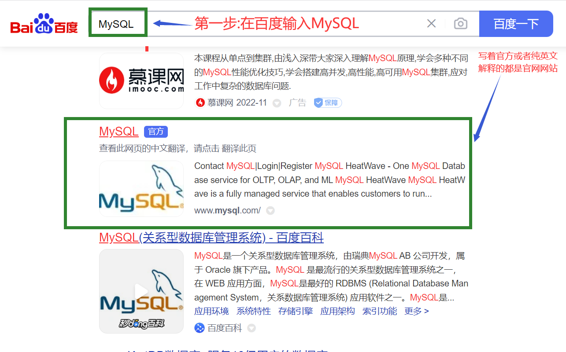Open the MySQL official result title link
This screenshot has height=352, width=566.
tap(119, 131)
